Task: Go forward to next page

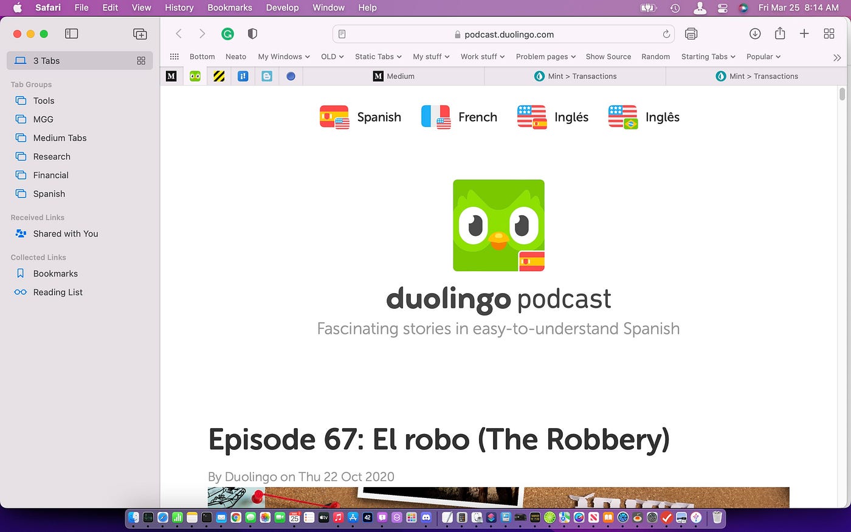Action: coord(202,34)
